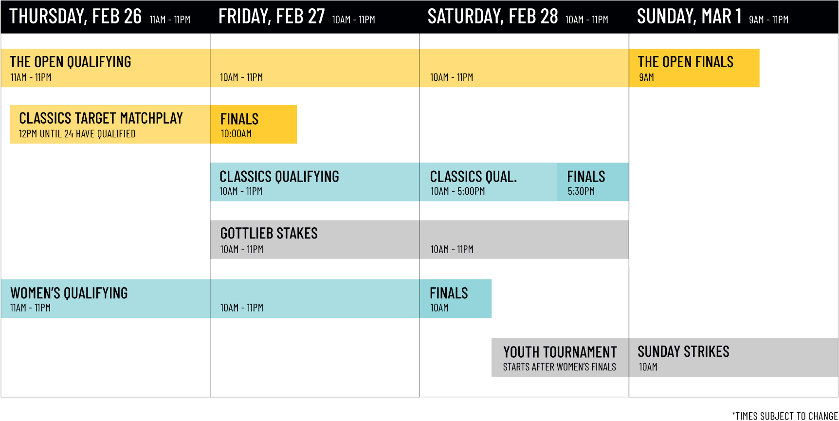Select the Friday, Feb 27 column header
Image resolution: width=839 pixels, height=421 pixels.
[296, 17]
